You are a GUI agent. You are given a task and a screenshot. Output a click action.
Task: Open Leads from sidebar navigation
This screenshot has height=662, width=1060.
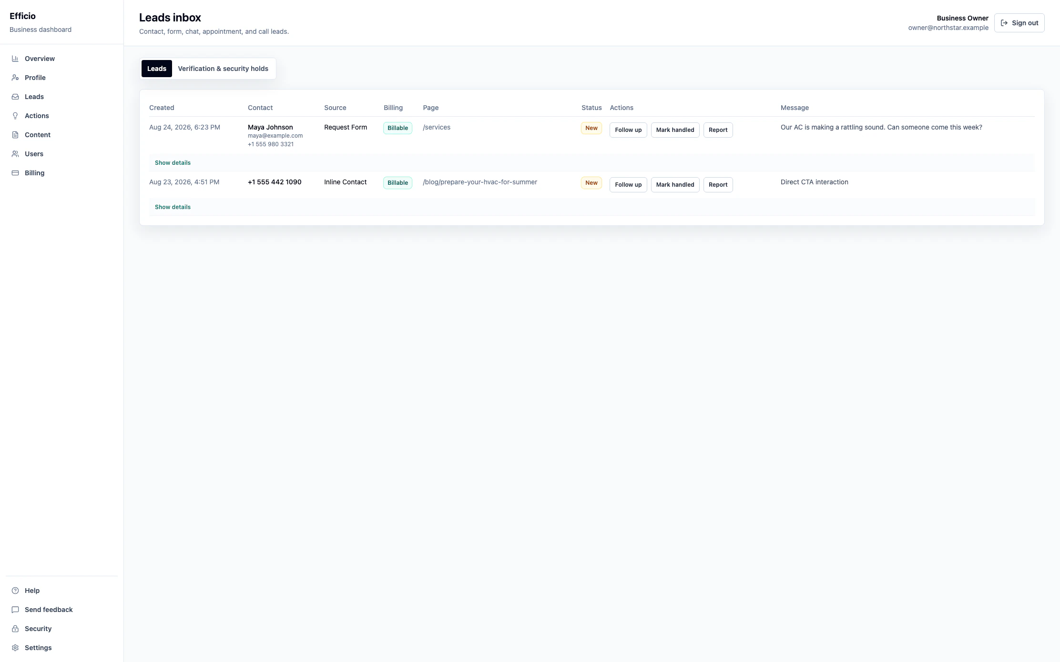[x=61, y=97]
